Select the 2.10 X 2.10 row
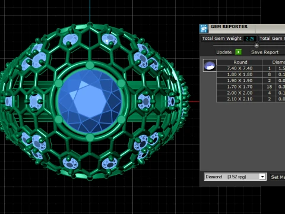This screenshot has height=214, width=285. [251, 99]
